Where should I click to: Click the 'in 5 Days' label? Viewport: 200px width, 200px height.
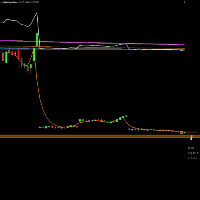click(192, 158)
